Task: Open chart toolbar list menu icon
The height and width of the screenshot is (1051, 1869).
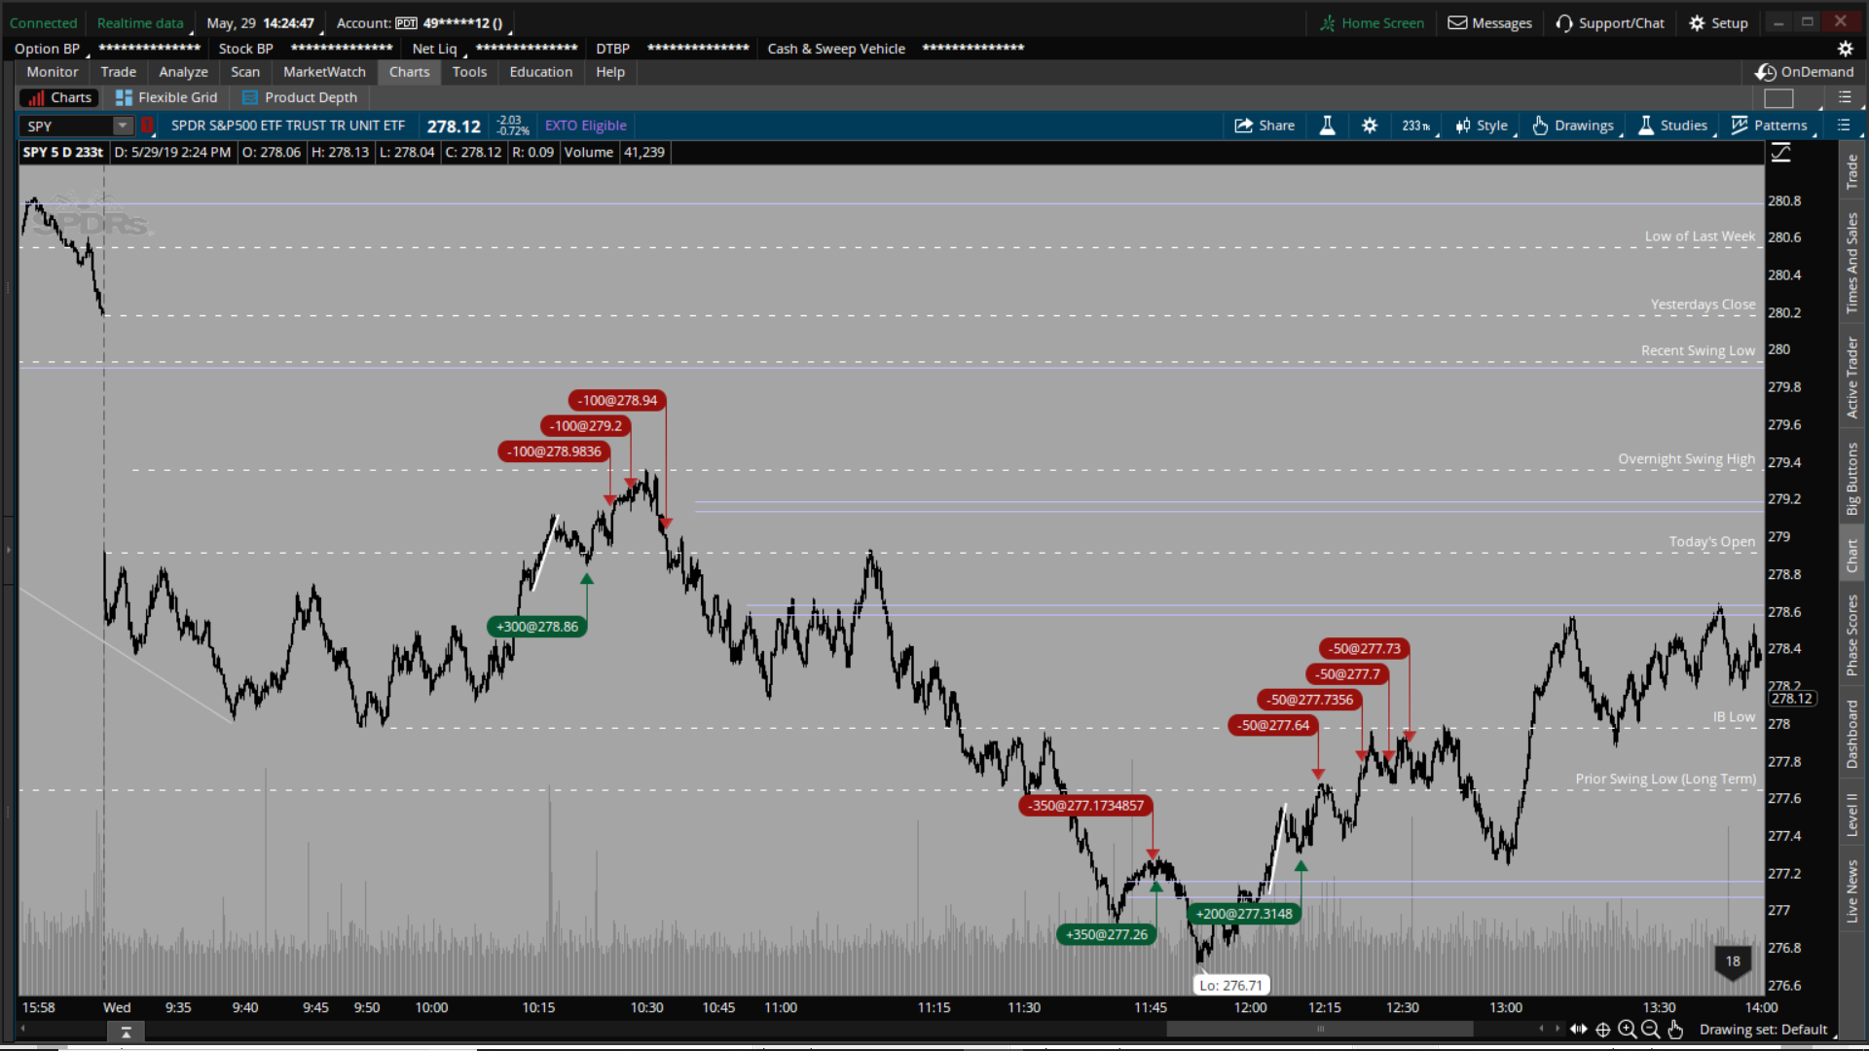Action: click(1844, 126)
